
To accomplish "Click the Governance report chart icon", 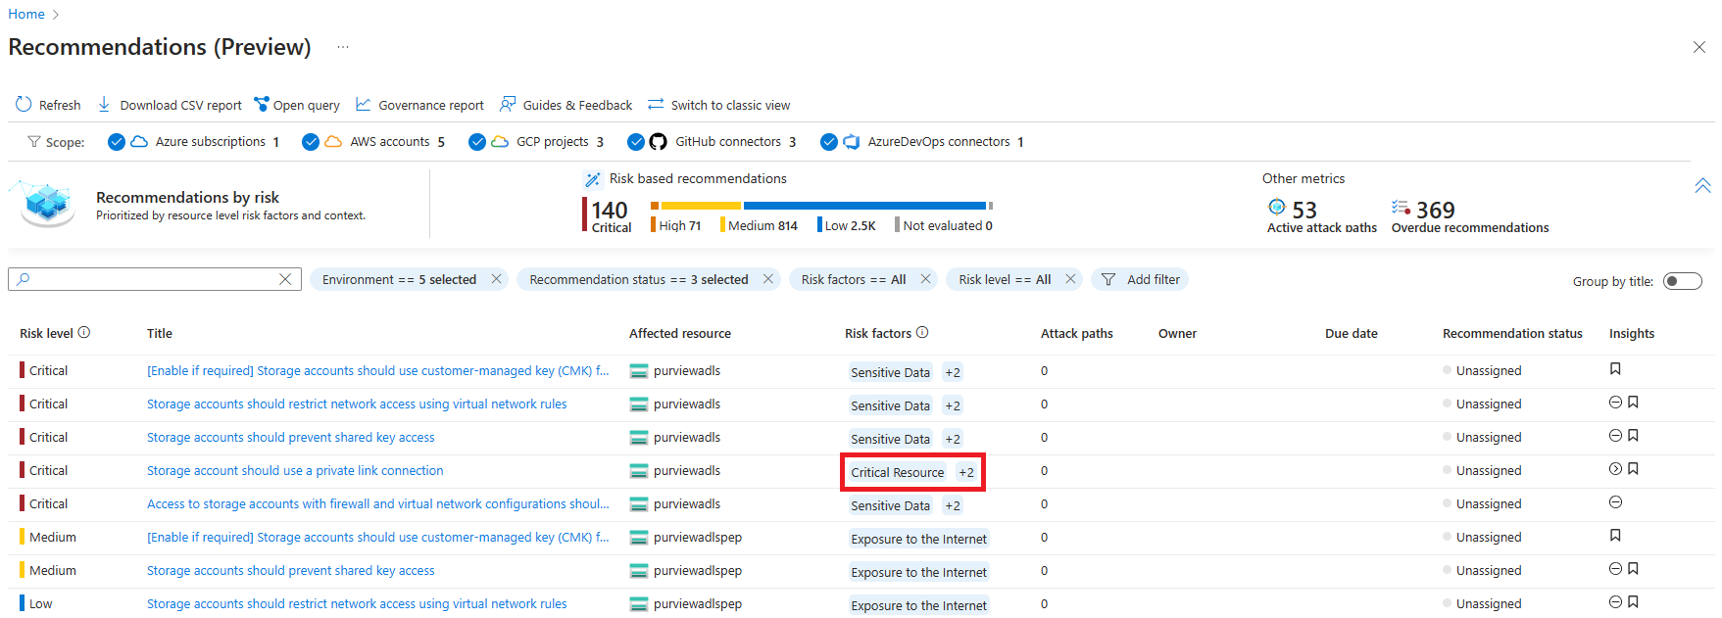I will (364, 105).
